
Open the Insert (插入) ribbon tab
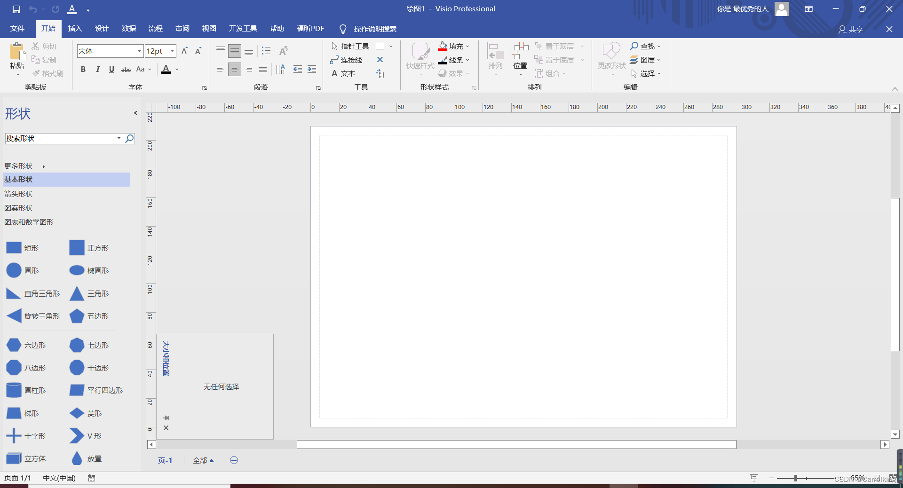75,29
